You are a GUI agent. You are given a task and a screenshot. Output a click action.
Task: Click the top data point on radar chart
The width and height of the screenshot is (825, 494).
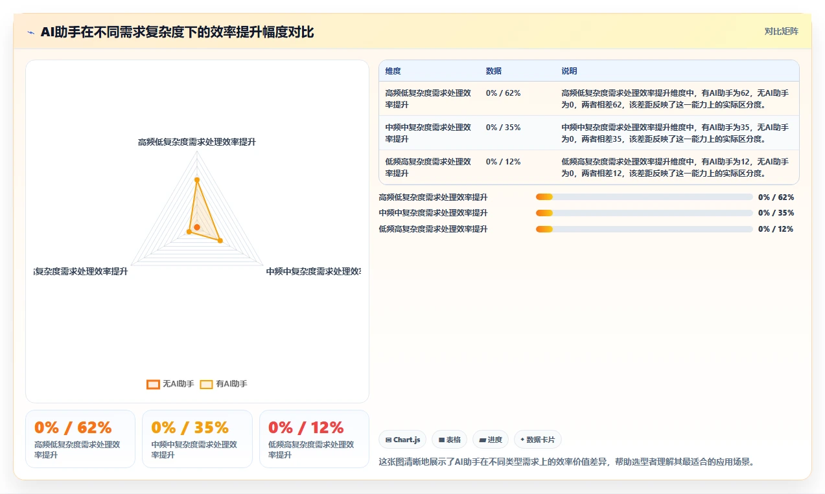pos(197,180)
